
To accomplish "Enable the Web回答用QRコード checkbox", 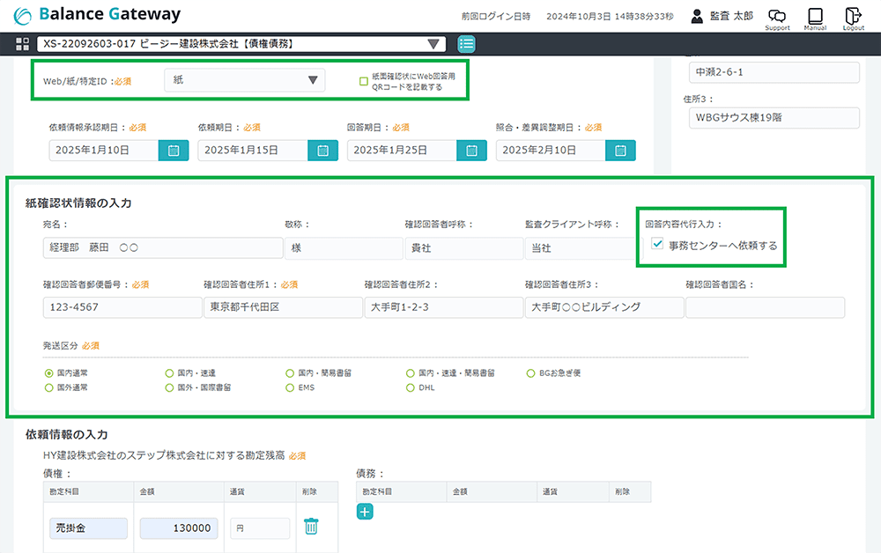I will 363,82.
